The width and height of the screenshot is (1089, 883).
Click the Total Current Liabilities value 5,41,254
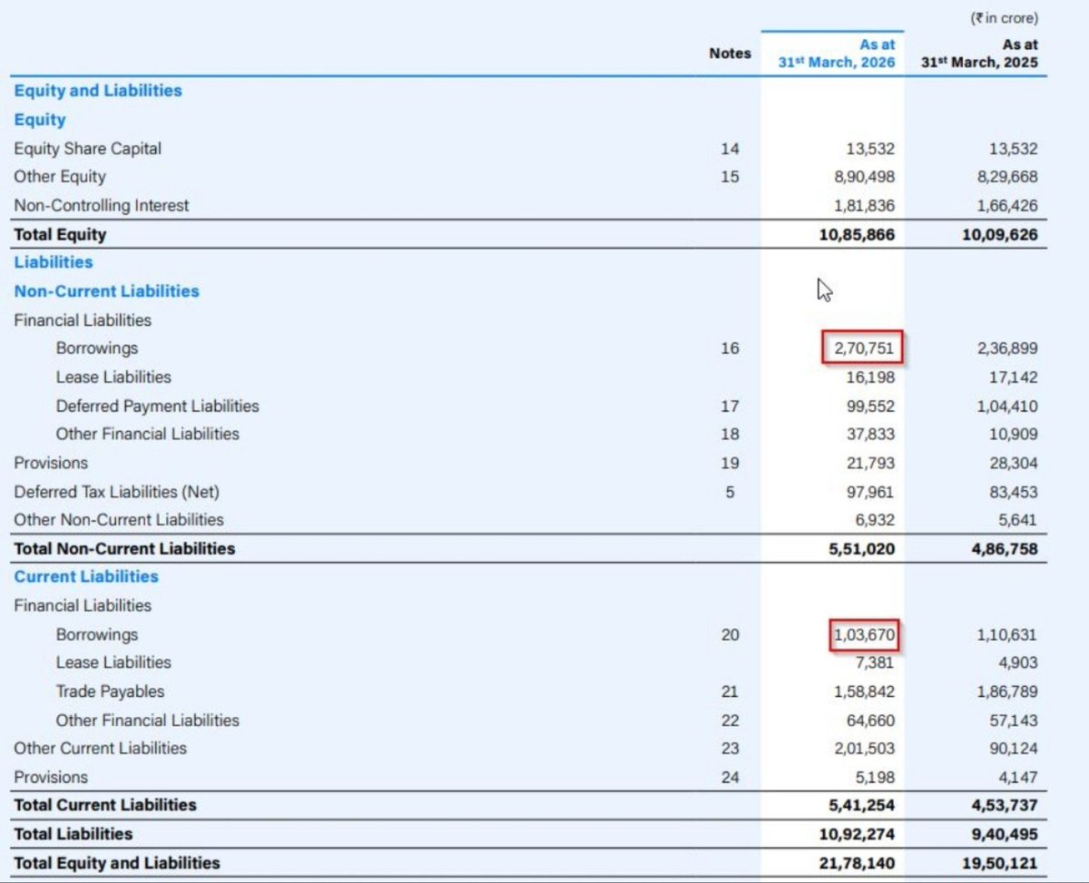[x=861, y=806]
